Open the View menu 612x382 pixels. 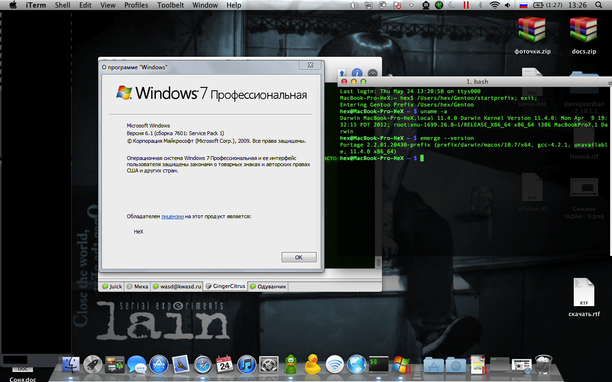coord(108,5)
